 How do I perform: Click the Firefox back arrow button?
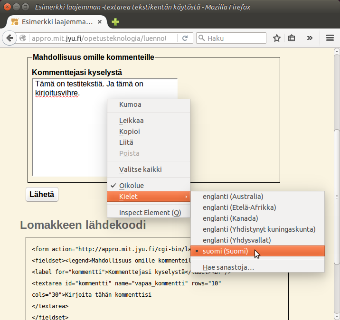click(x=10, y=38)
